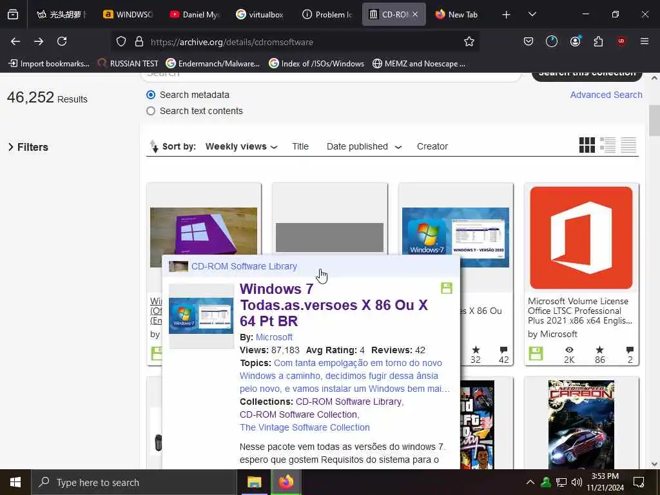This screenshot has height=495, width=660.
Task: Click the Office LTSC red logo thumbnail
Action: pyautogui.click(x=581, y=238)
